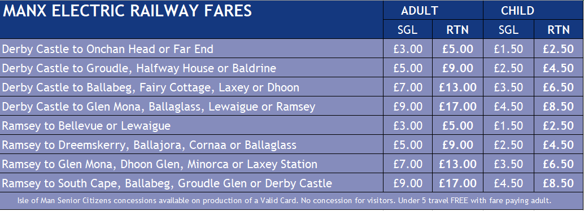
Task: Click the Senior Citizens concessions footnote
Action: tap(284, 200)
